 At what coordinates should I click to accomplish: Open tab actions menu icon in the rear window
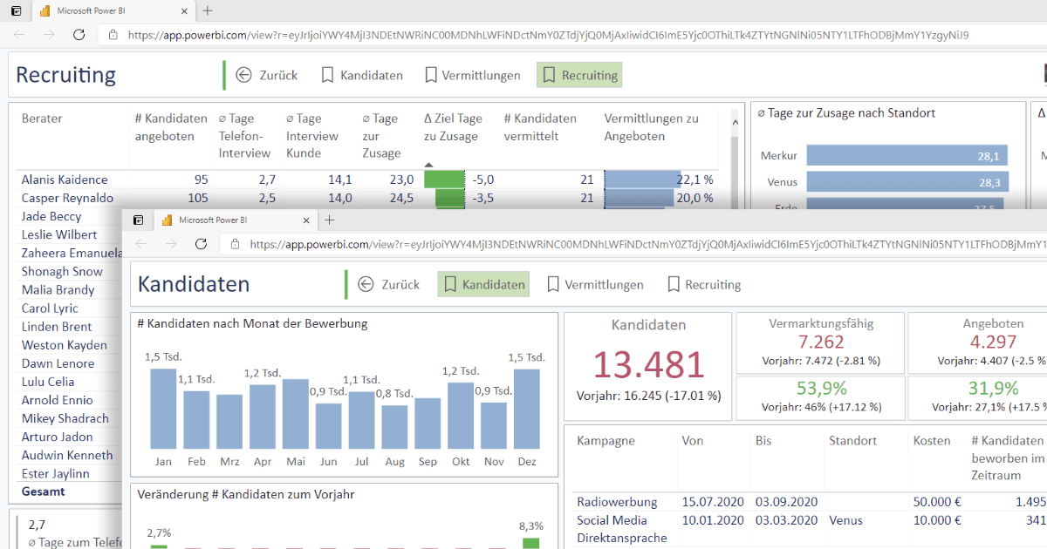coord(16,11)
